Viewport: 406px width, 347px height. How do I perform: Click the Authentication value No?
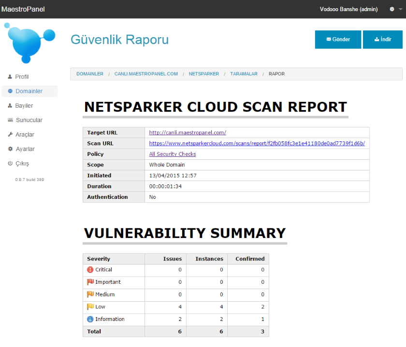[153, 197]
